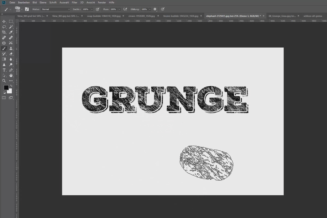Select the Clone Stamp tool
The image size is (327, 218).
(11, 49)
